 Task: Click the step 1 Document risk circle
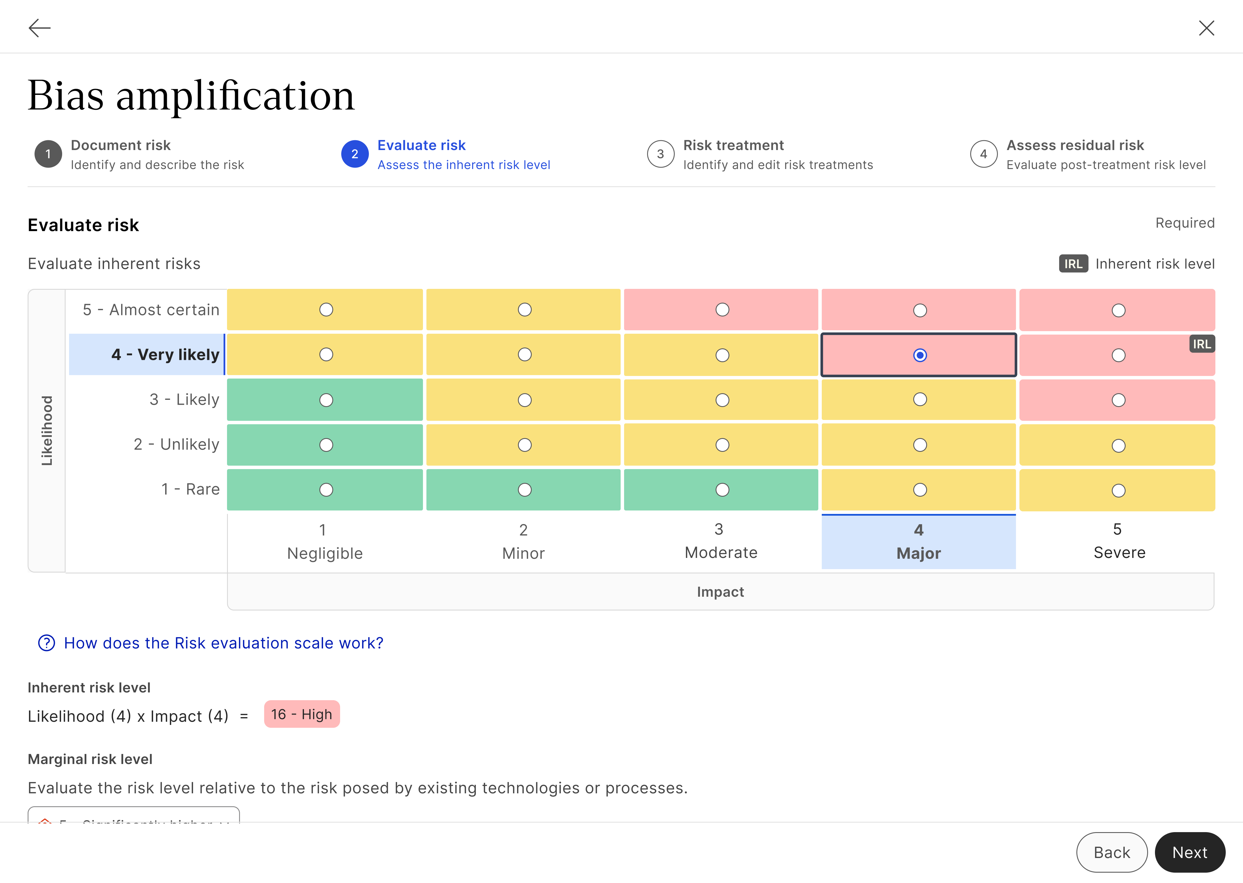(48, 154)
